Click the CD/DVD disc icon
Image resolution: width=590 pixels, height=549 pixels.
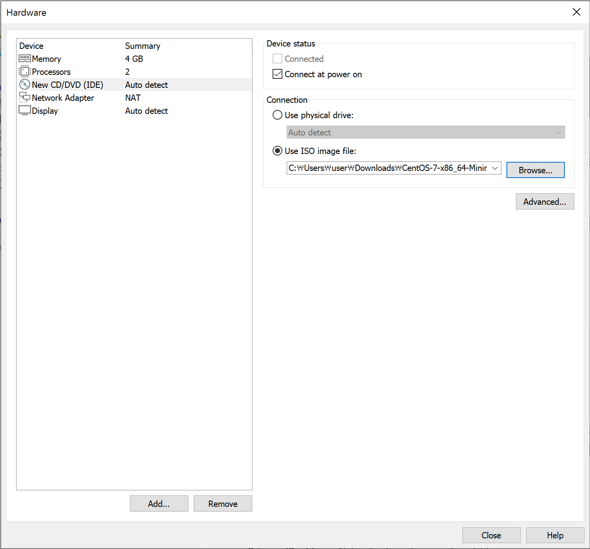(25, 85)
